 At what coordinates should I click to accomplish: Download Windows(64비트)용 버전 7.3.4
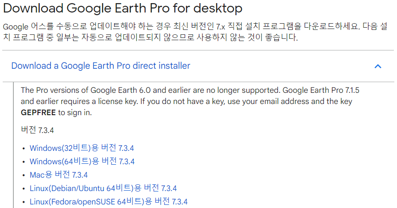coord(82,162)
